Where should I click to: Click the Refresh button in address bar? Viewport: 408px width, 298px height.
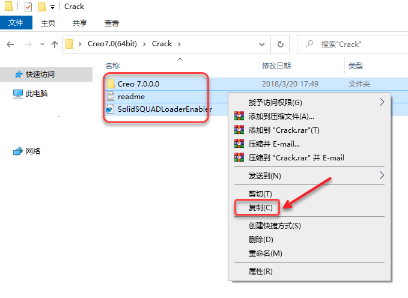[x=280, y=44]
